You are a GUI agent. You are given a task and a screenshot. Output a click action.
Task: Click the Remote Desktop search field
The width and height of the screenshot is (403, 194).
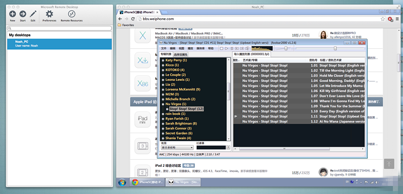click(x=59, y=28)
